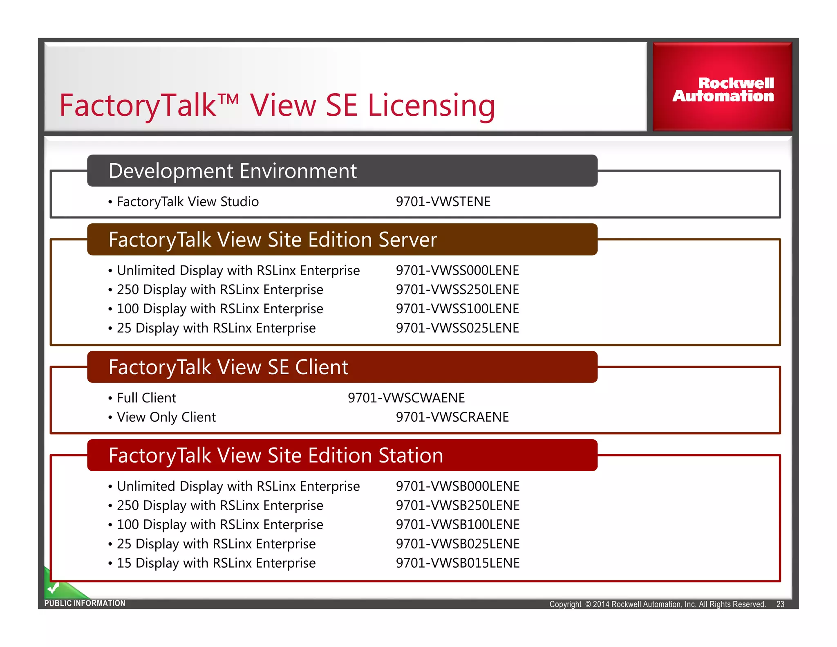Image resolution: width=837 pixels, height=647 pixels.
Task: Select catalog number 9701-VWSCRAENE
Action: tap(452, 417)
